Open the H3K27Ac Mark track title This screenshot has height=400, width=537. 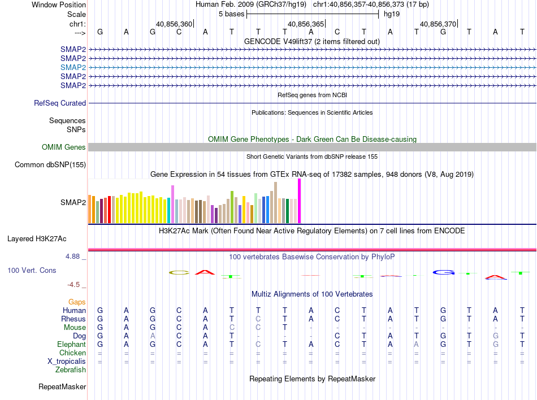pos(312,231)
